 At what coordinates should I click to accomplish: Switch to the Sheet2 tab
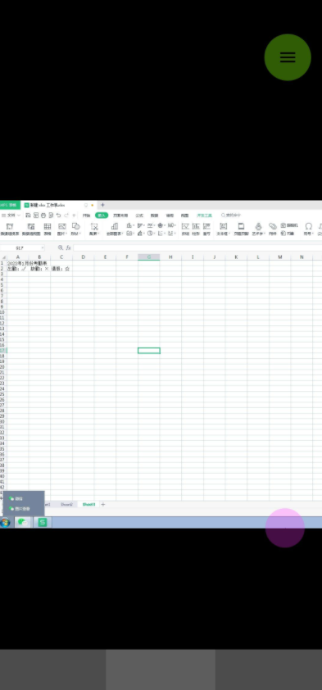point(67,504)
